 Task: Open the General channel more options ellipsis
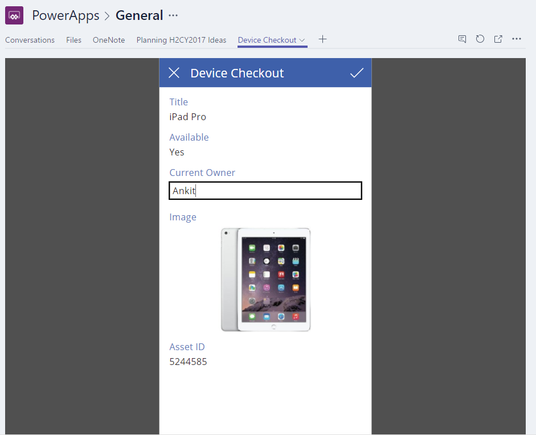point(173,16)
